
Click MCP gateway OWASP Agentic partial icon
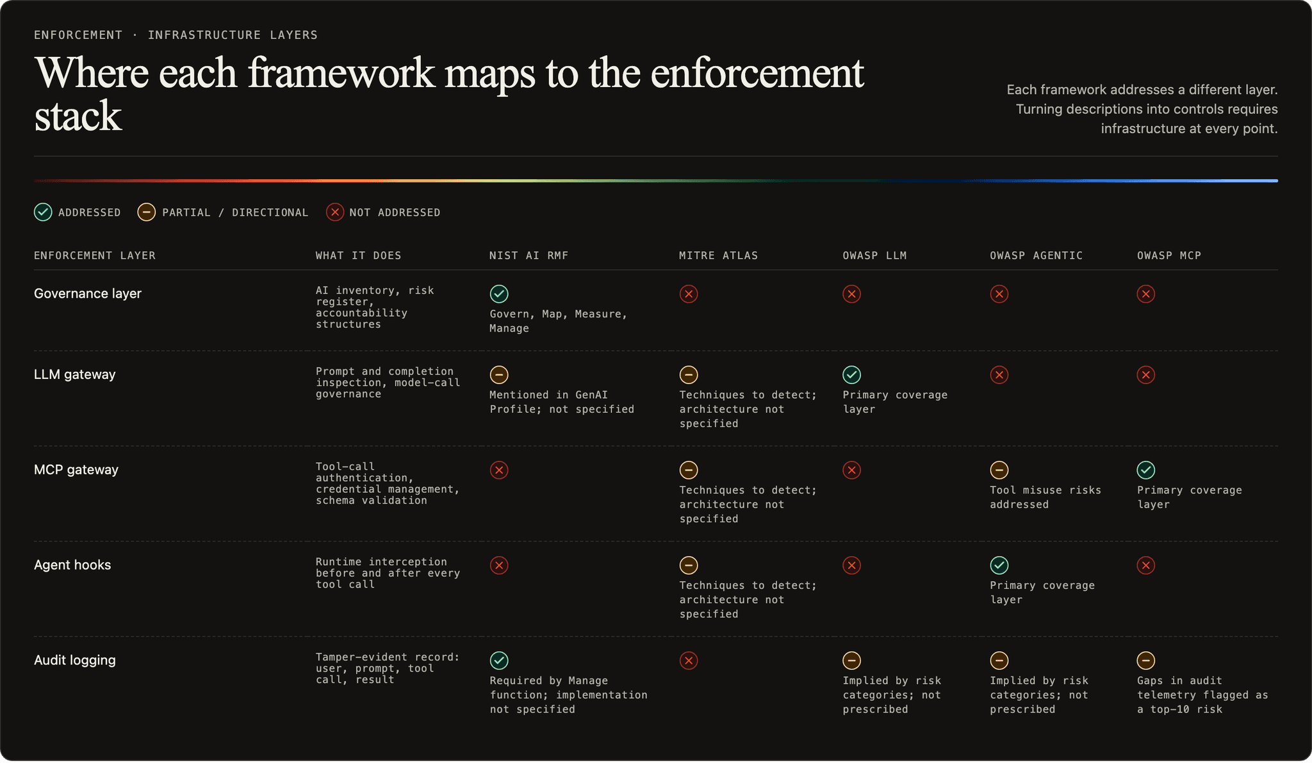pyautogui.click(x=999, y=470)
